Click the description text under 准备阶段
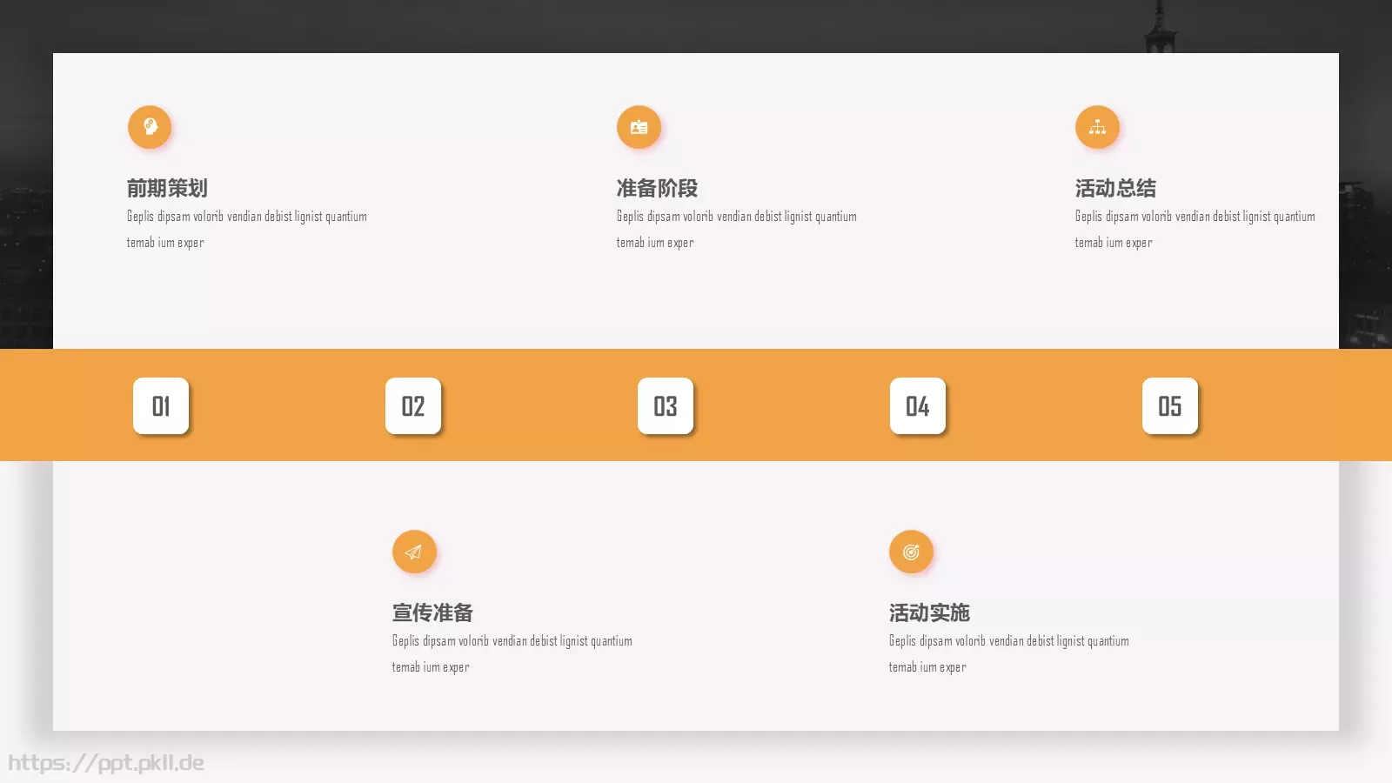 click(737, 229)
